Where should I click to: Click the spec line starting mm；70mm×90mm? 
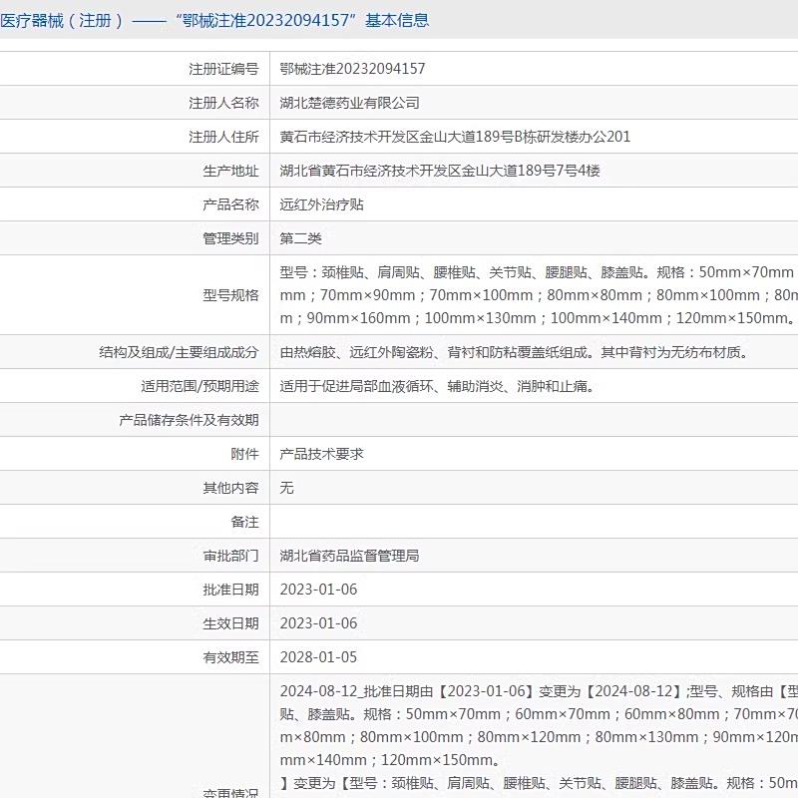[x=539, y=295]
